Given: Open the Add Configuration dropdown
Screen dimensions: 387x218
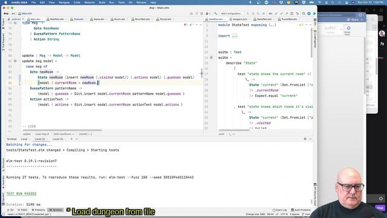Looking at the screenshot, I should [x=232, y=13].
